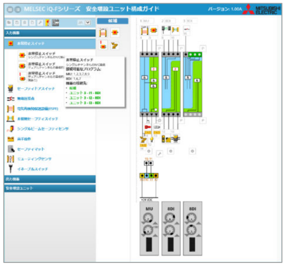Image resolution: width=287 pixels, height=266 pixels.
Task: Click safety mat icon in sidebar
Action: pos(11,149)
